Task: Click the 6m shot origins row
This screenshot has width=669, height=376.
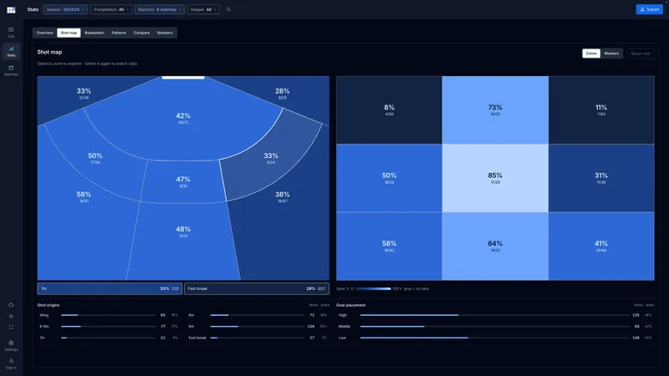Action: click(x=258, y=315)
